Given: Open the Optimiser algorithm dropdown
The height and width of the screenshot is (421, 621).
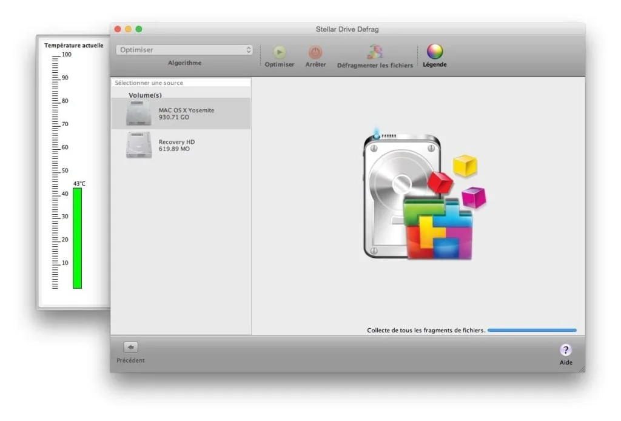Looking at the screenshot, I should pyautogui.click(x=184, y=50).
